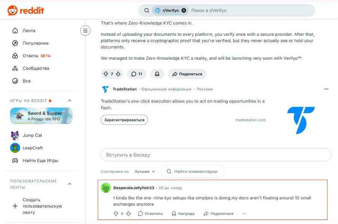Screen dimensions: 338x224
Task: Select Jump Cat from the games list
Action: tap(33, 135)
